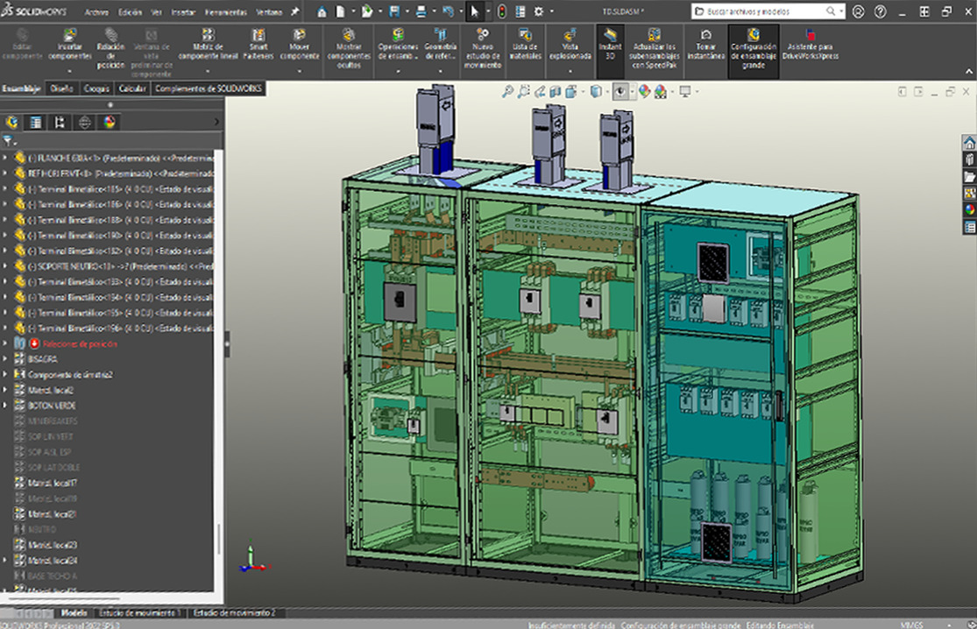Expand the Relaciones de posición tree node
977x629 pixels.
[5, 344]
